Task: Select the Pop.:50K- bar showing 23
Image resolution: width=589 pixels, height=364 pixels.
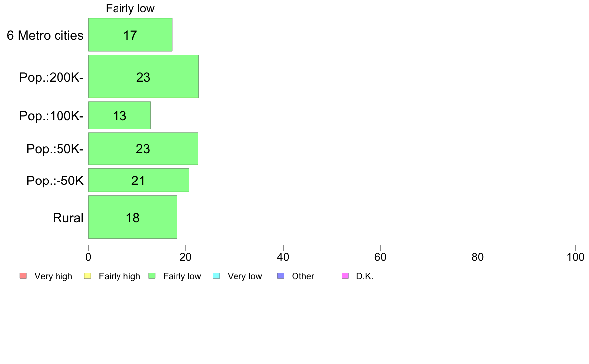Action: (x=143, y=148)
